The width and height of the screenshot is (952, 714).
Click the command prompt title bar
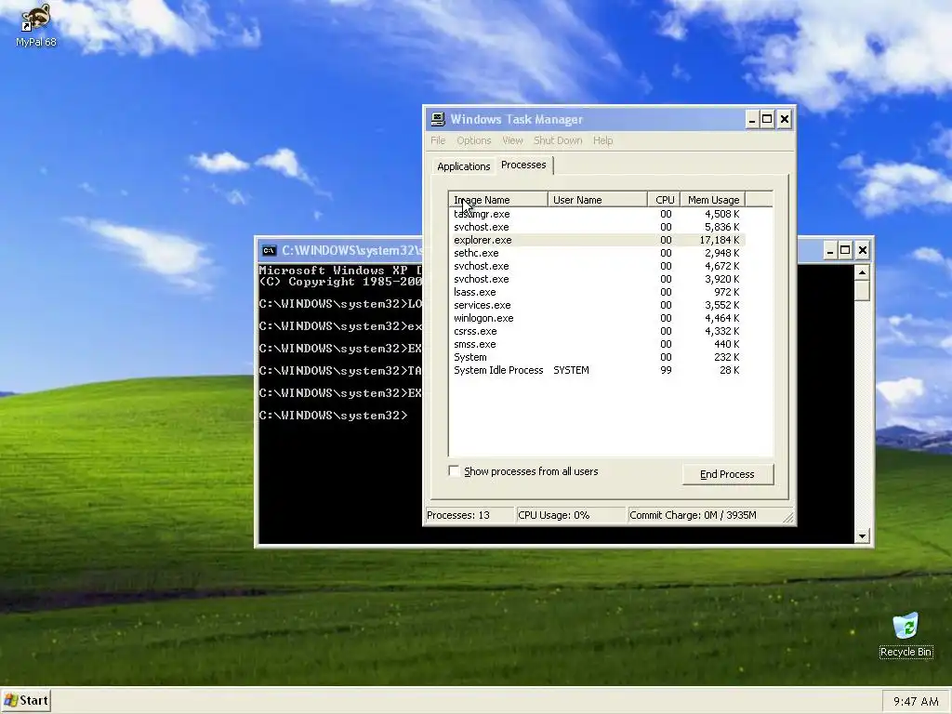(340, 250)
